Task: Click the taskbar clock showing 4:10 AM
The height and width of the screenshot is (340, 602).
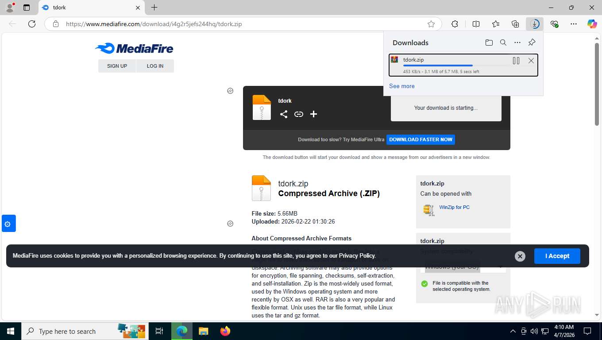Action: click(x=564, y=331)
